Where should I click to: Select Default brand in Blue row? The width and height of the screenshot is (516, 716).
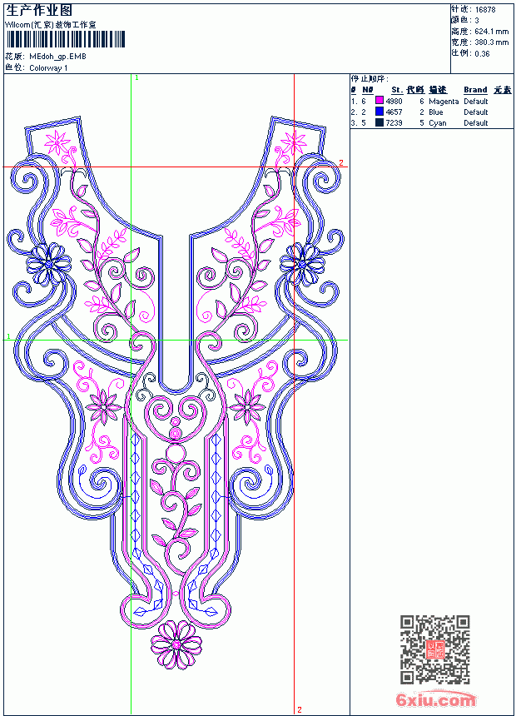click(476, 112)
